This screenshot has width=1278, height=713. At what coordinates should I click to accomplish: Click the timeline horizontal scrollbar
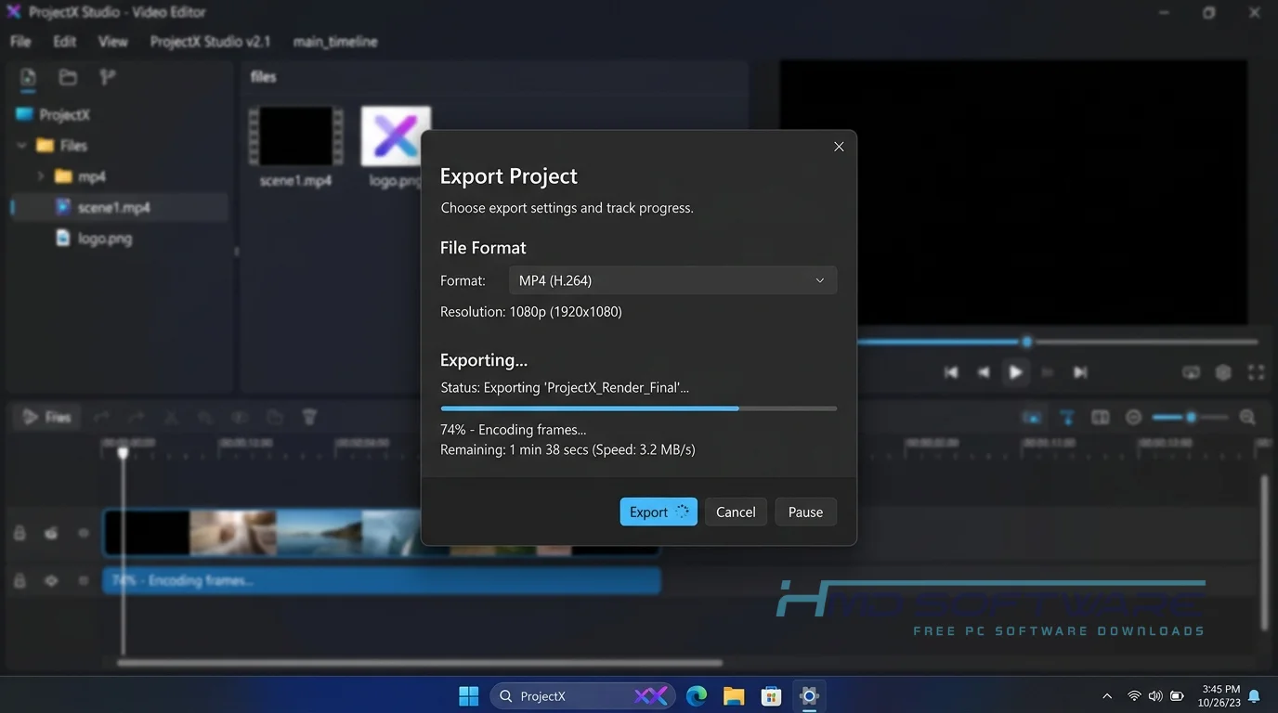coord(420,663)
